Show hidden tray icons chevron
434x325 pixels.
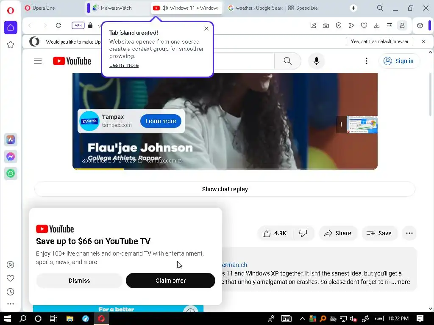pos(302,319)
